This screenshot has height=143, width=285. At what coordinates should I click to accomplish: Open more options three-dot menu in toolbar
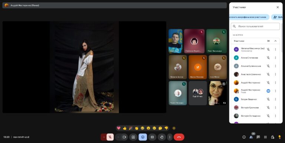170,137
